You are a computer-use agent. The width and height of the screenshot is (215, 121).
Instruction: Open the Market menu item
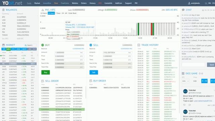pyautogui.click(x=37, y=3)
